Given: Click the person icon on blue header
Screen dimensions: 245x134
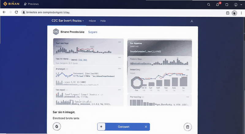Looking at the screenshot, I should pos(192,21).
